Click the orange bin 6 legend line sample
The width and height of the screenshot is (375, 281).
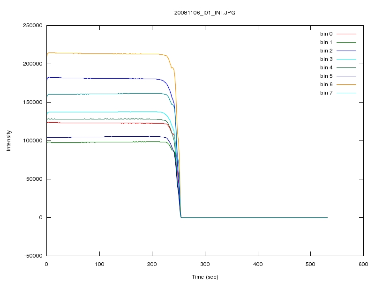point(346,84)
